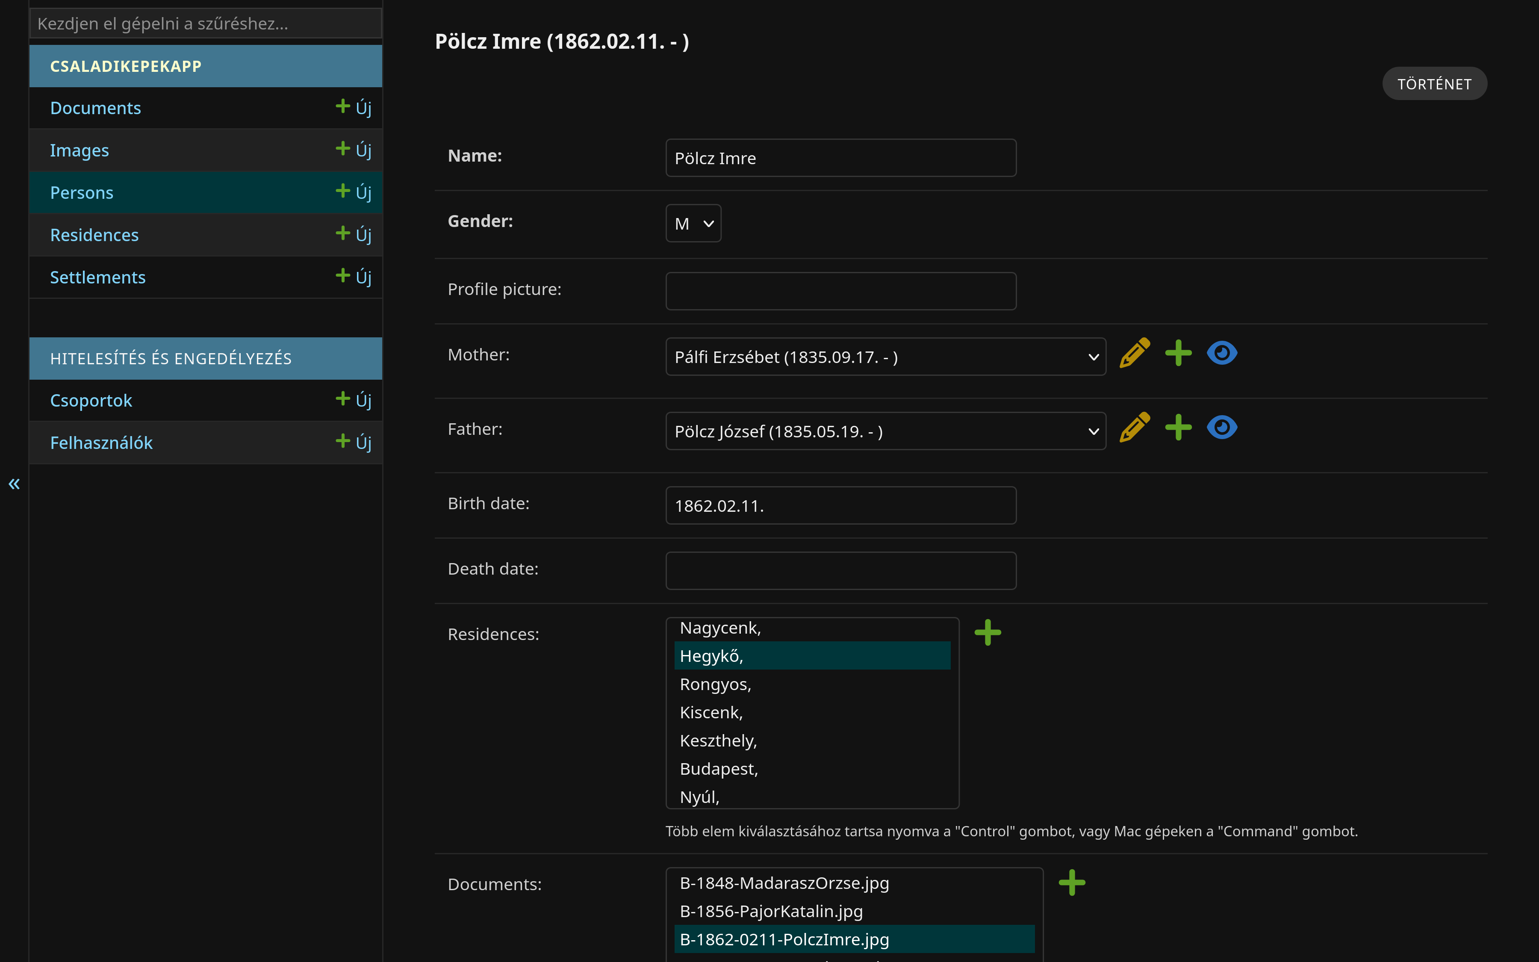1539x962 pixels.
Task: Open Csoportok in sidebar
Action: [x=91, y=401]
